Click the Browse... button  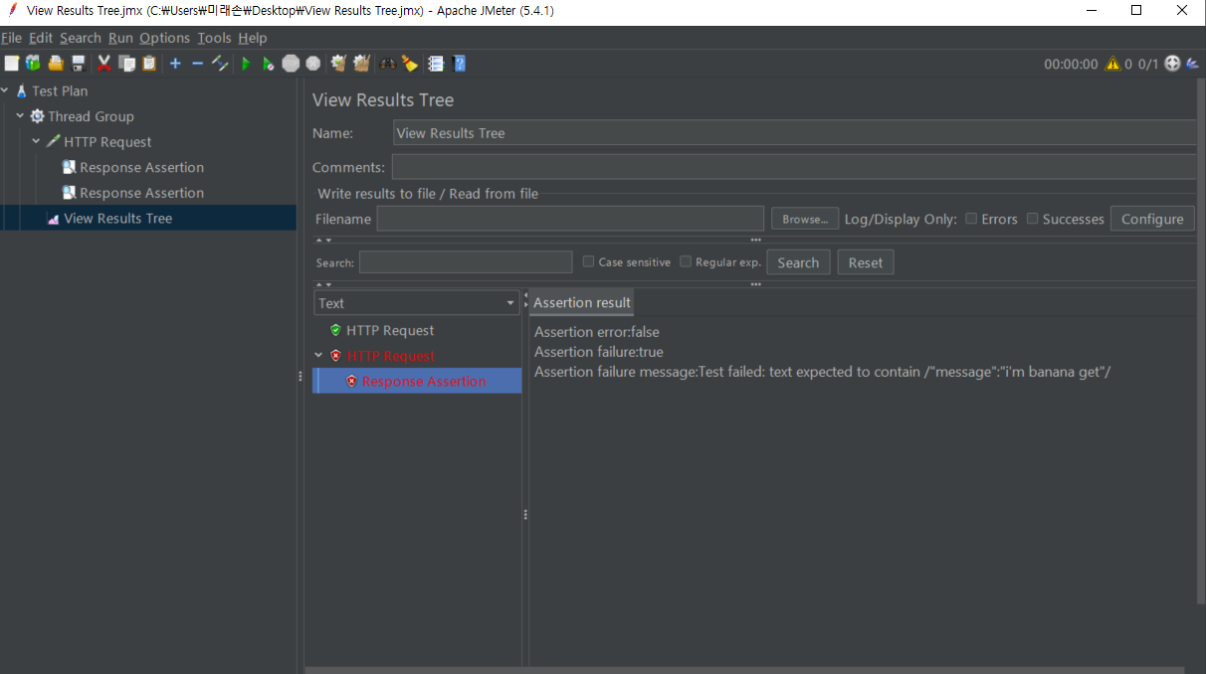(805, 219)
